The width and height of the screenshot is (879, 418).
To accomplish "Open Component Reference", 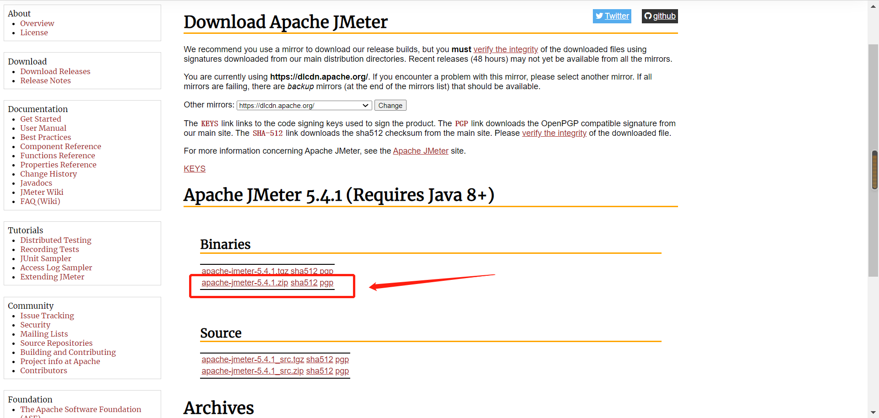I will (60, 146).
